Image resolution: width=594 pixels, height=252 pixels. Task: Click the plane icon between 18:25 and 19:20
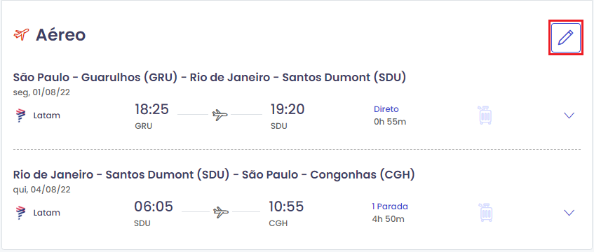click(x=220, y=114)
